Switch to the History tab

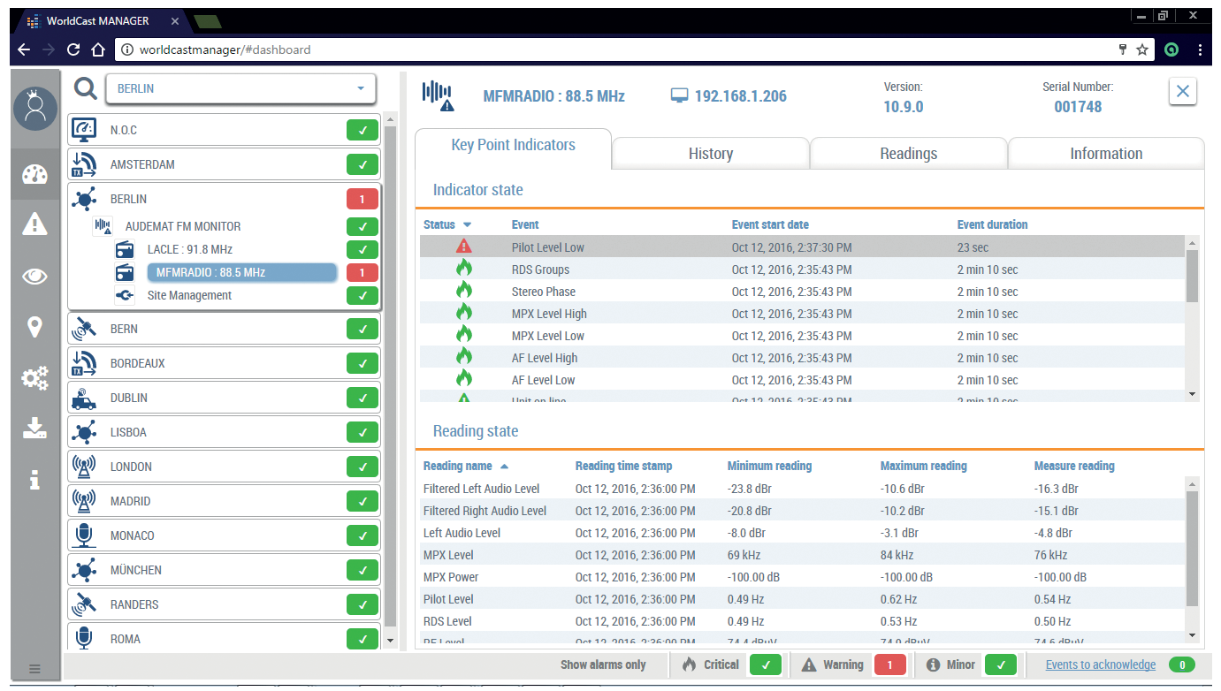point(710,154)
